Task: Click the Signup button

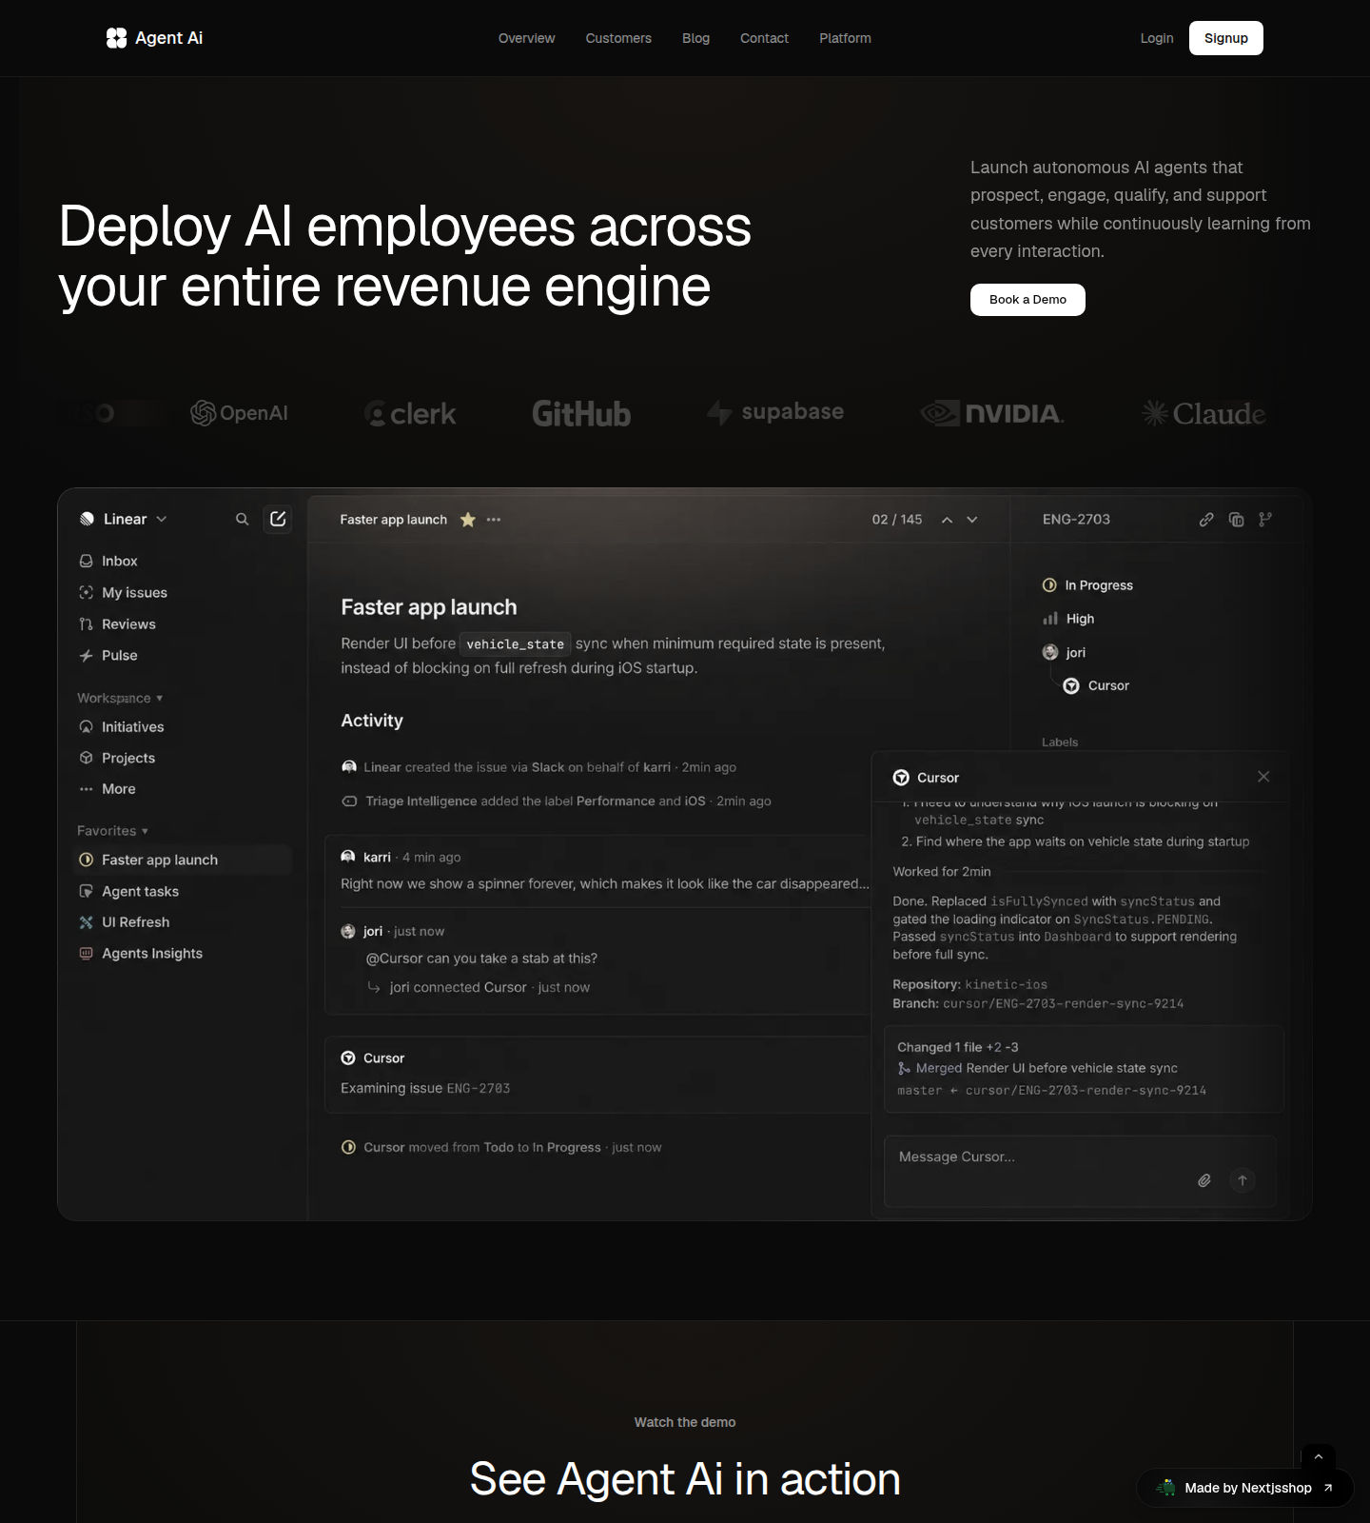Action: (x=1225, y=38)
